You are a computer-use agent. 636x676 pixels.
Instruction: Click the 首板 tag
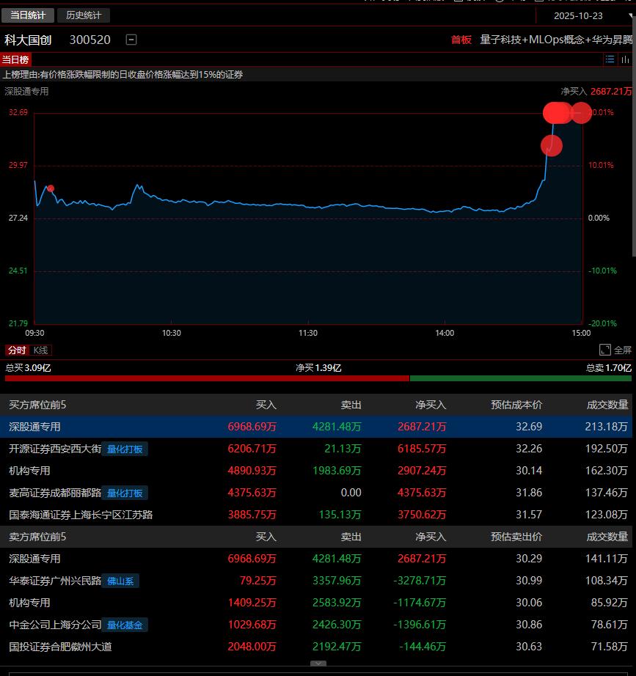[x=461, y=40]
